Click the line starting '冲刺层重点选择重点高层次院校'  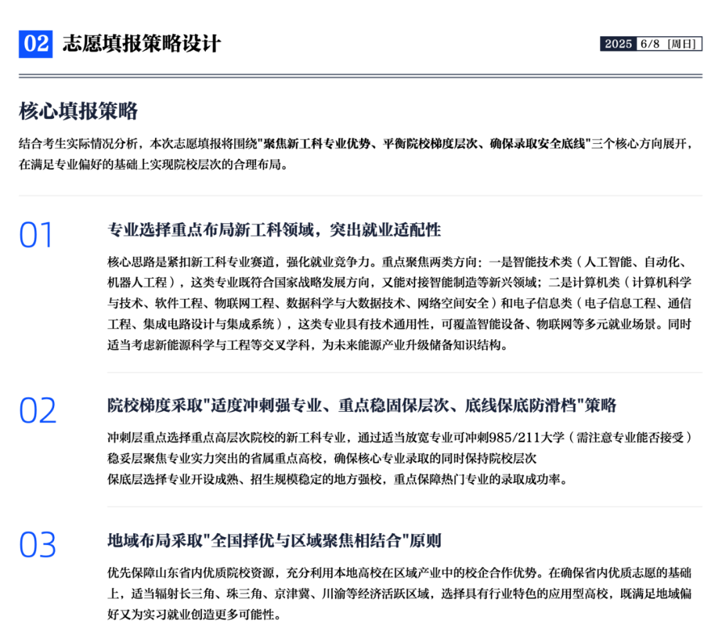(x=399, y=437)
